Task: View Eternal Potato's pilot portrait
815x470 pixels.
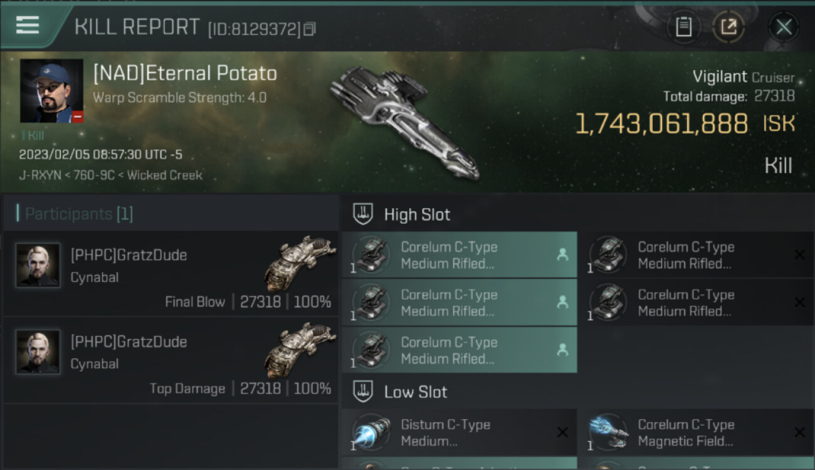Action: click(x=51, y=91)
